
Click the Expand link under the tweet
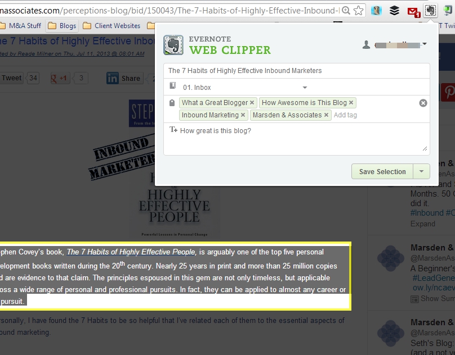[422, 224]
